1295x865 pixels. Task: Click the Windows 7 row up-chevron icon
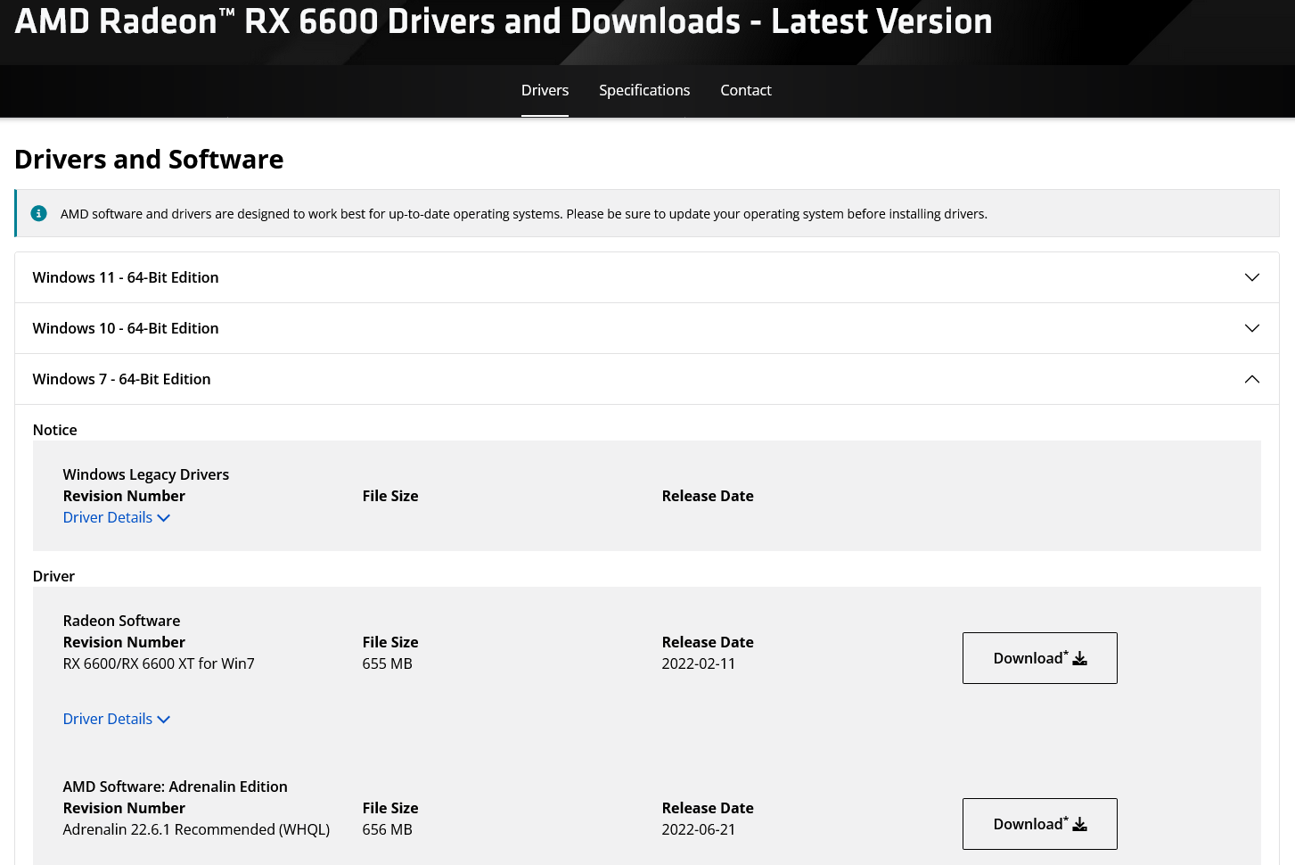(1252, 379)
